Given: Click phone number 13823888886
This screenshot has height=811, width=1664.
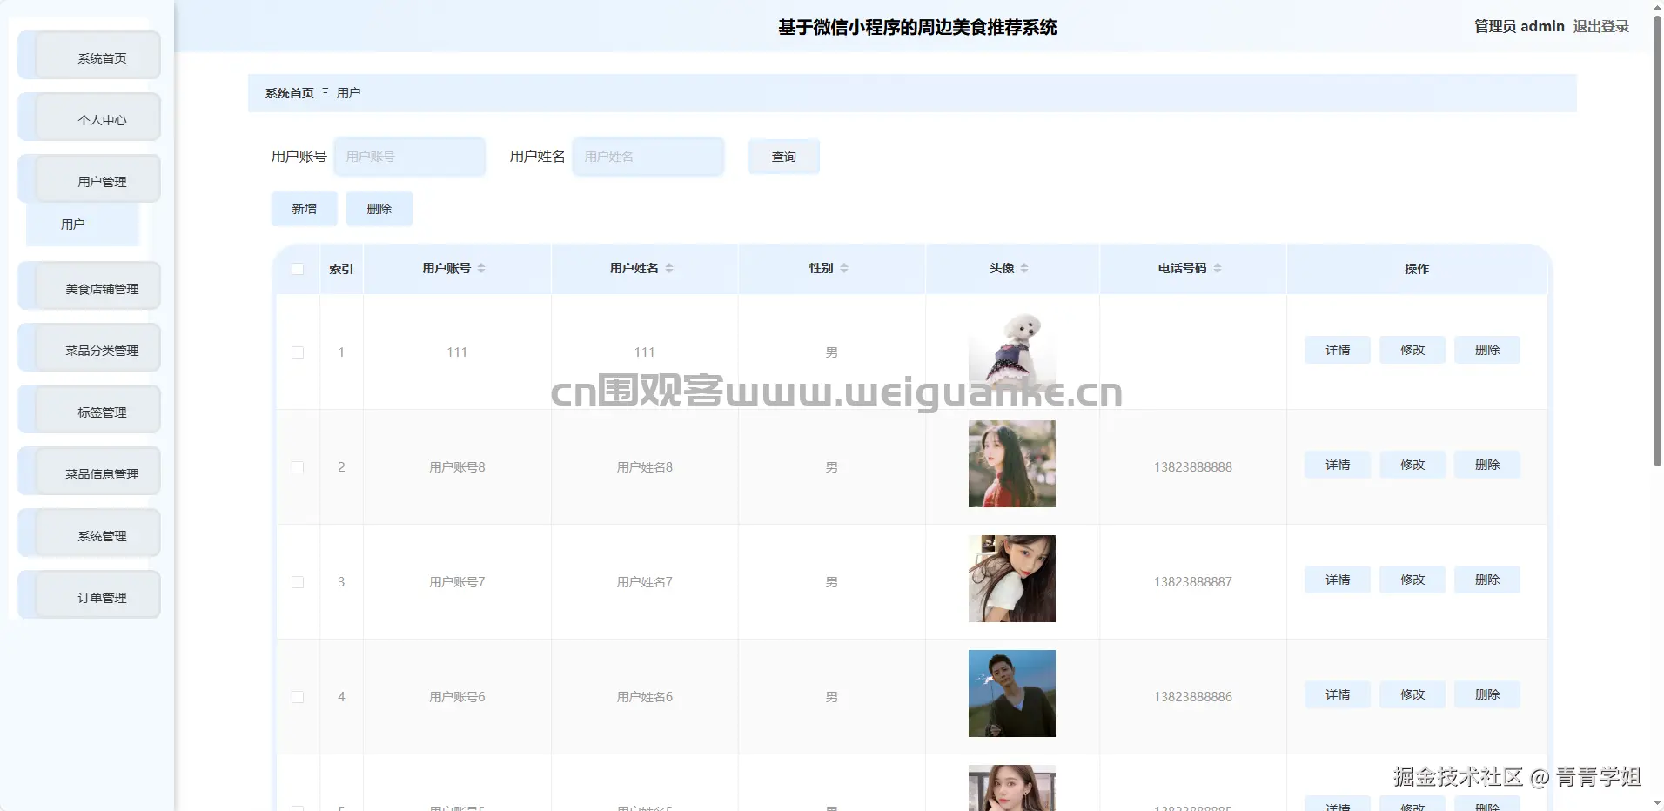Looking at the screenshot, I should [1193, 697].
